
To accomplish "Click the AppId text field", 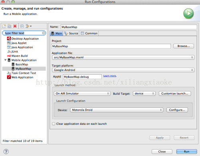I will click(x=82, y=77).
